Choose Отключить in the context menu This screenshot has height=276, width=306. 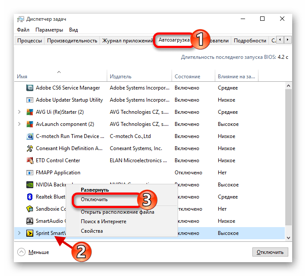(x=94, y=199)
